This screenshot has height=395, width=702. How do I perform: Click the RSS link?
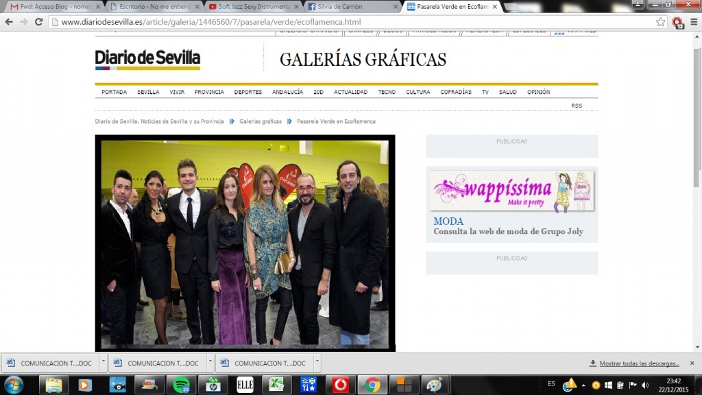(577, 106)
